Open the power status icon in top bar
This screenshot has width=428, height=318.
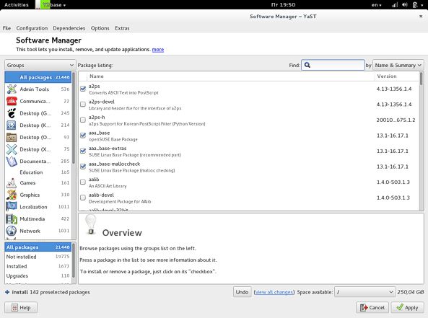click(415, 4)
